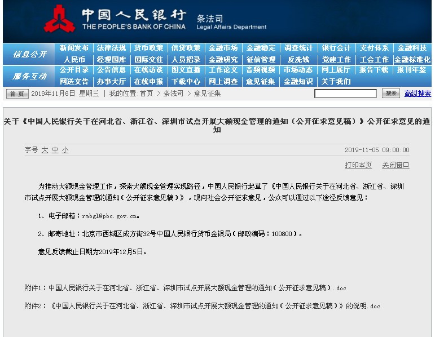The width and height of the screenshot is (435, 337).
Task: Open 银行会计 menu item
Action: pyautogui.click(x=336, y=48)
